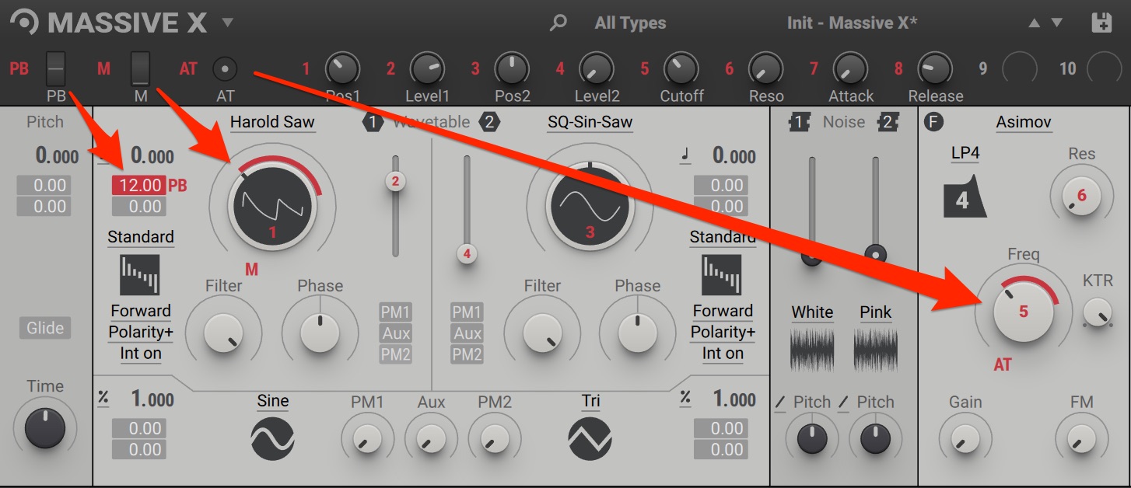This screenshot has width=1131, height=488.
Task: Open the All Types preset filter
Action: coord(630,23)
